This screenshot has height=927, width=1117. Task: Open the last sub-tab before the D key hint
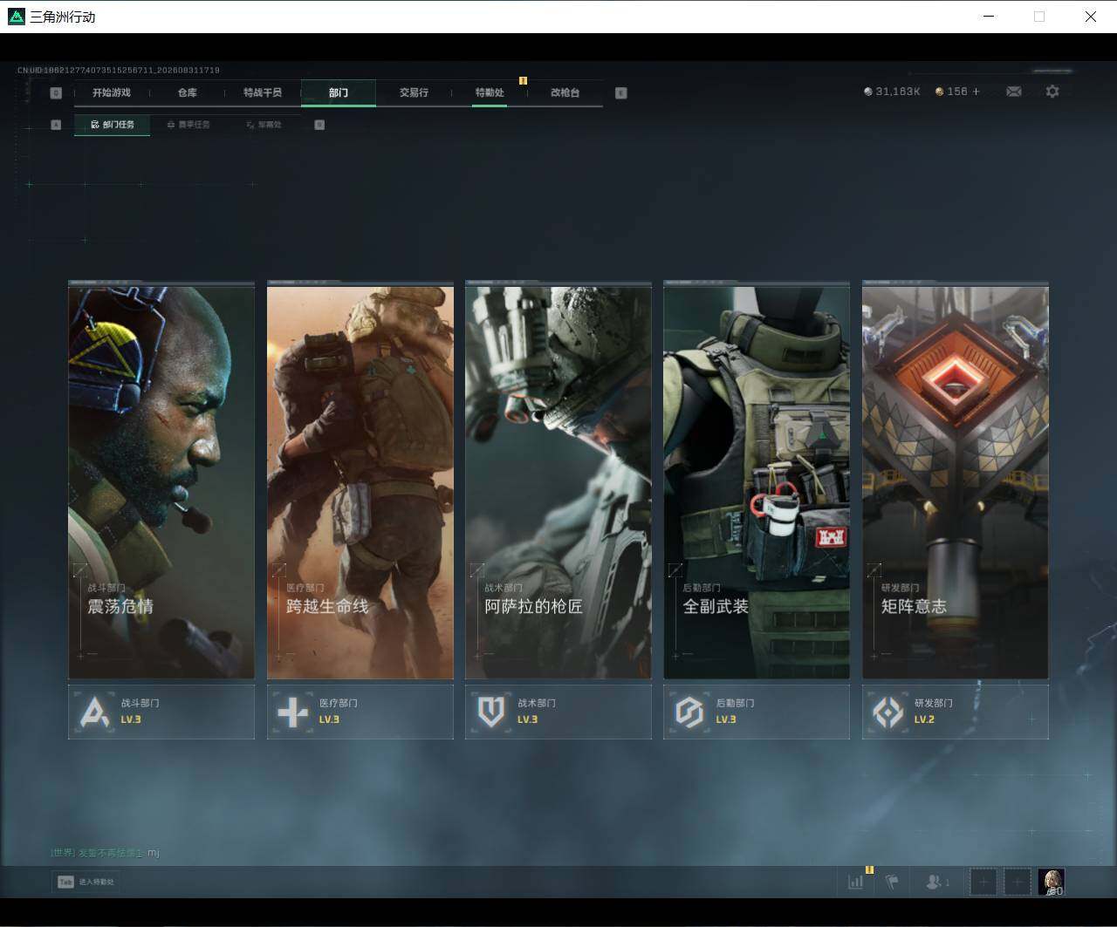[264, 125]
